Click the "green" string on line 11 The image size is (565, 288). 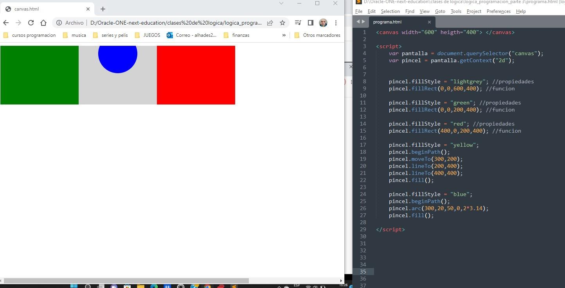pyautogui.click(x=462, y=103)
